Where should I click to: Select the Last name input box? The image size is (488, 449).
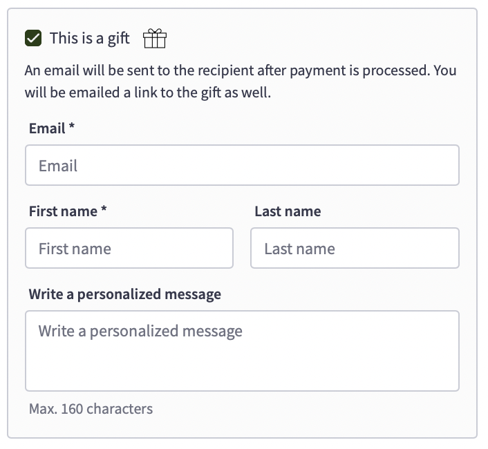point(355,248)
